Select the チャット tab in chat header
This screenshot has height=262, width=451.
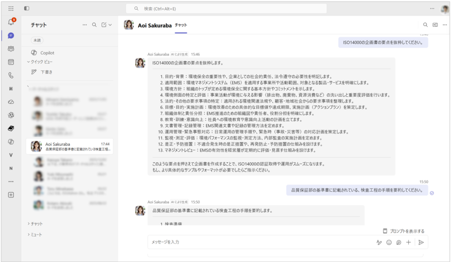click(x=181, y=25)
